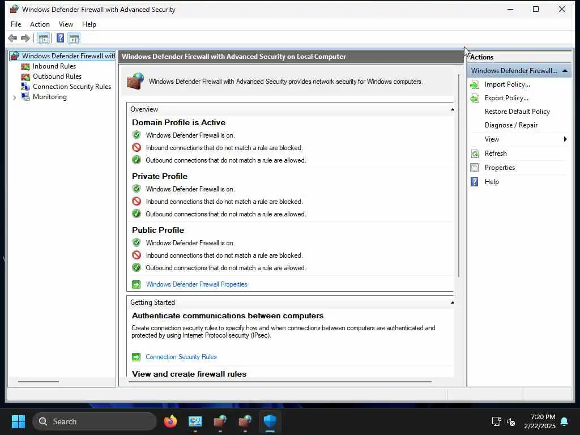Click Refresh action text
580x435 pixels.
tap(496, 153)
